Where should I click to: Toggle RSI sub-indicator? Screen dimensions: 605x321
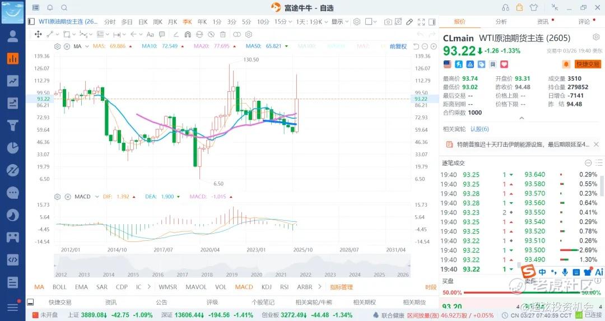click(285, 287)
